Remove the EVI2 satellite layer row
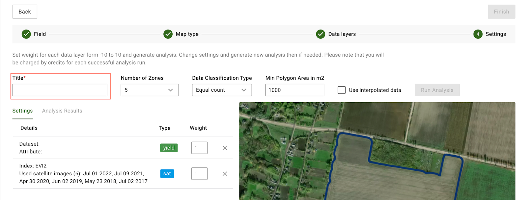The image size is (527, 200). [x=225, y=174]
